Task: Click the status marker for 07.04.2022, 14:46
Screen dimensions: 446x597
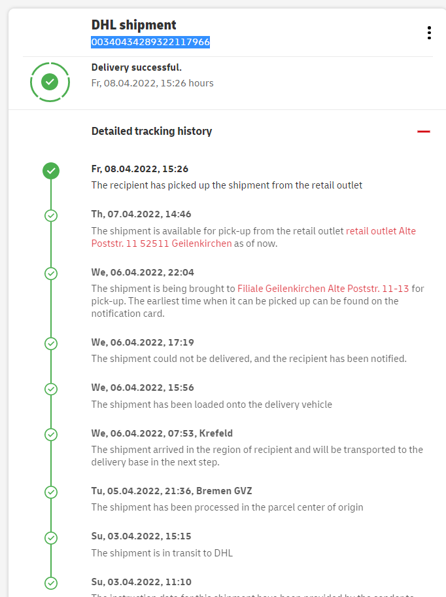Action: (x=51, y=215)
